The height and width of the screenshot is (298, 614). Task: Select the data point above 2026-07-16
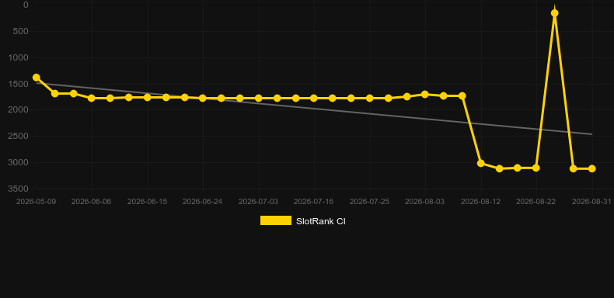pyautogui.click(x=314, y=98)
